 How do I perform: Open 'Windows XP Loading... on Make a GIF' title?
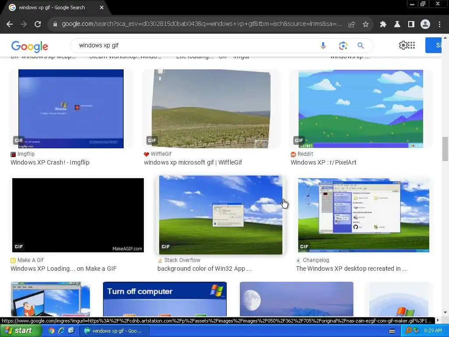[63, 269]
